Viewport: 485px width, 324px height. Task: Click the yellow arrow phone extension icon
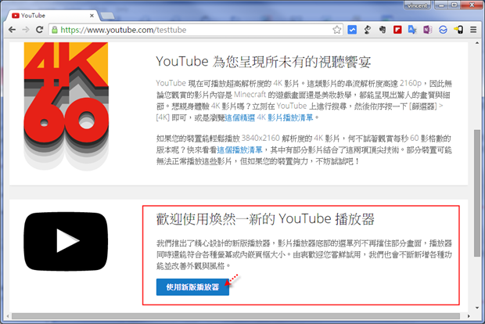458,30
